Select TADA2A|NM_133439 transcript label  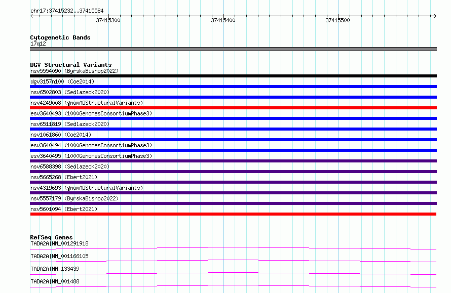click(x=55, y=269)
